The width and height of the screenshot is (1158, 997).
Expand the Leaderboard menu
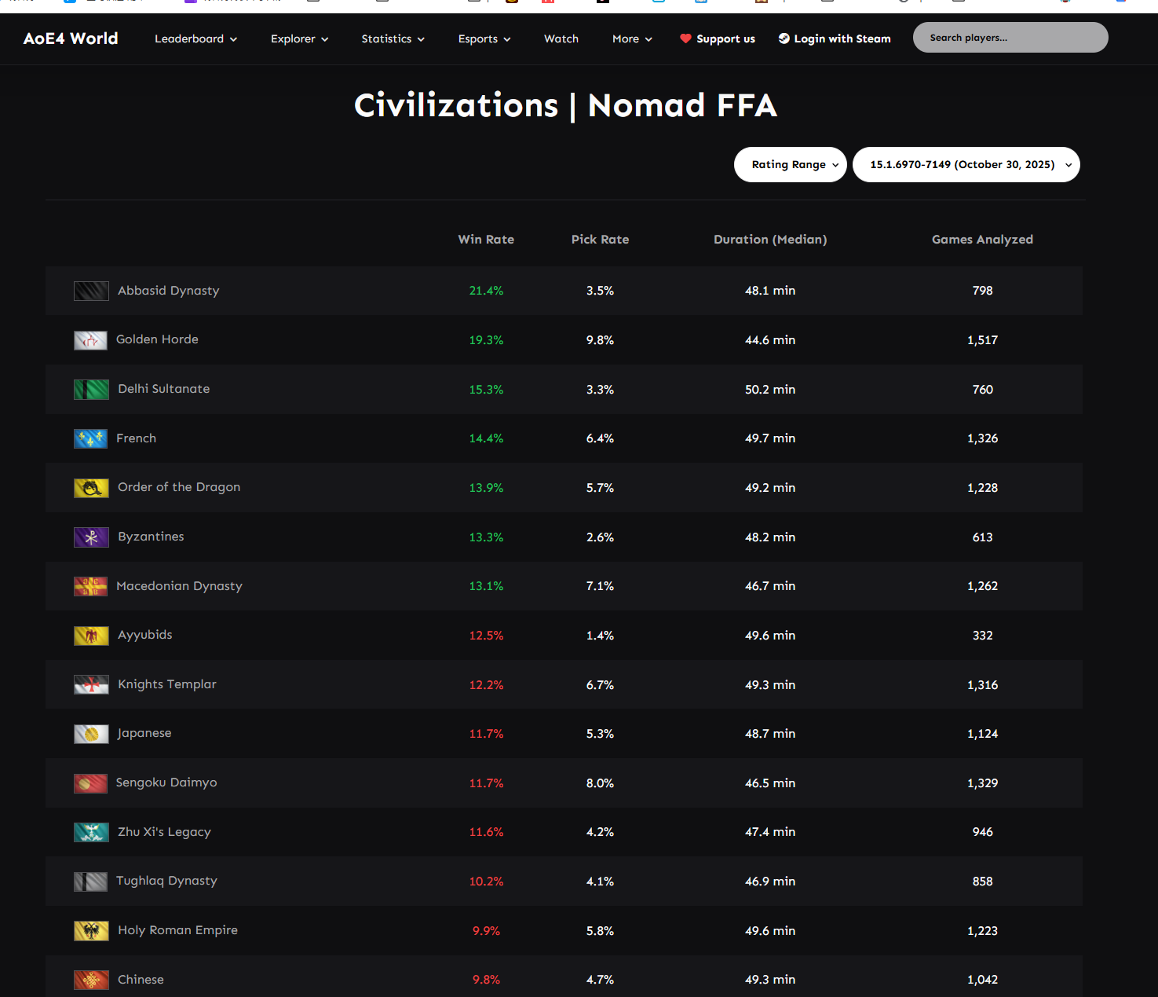click(195, 38)
